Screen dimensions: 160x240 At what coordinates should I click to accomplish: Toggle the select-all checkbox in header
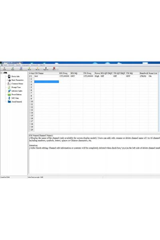pos(30,73)
